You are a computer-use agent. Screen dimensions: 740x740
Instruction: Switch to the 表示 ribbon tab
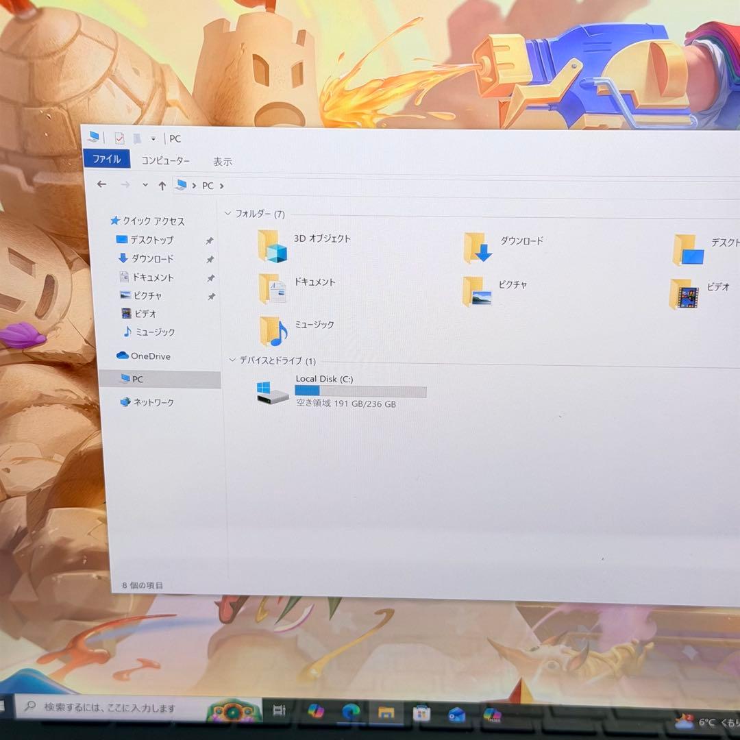point(223,162)
